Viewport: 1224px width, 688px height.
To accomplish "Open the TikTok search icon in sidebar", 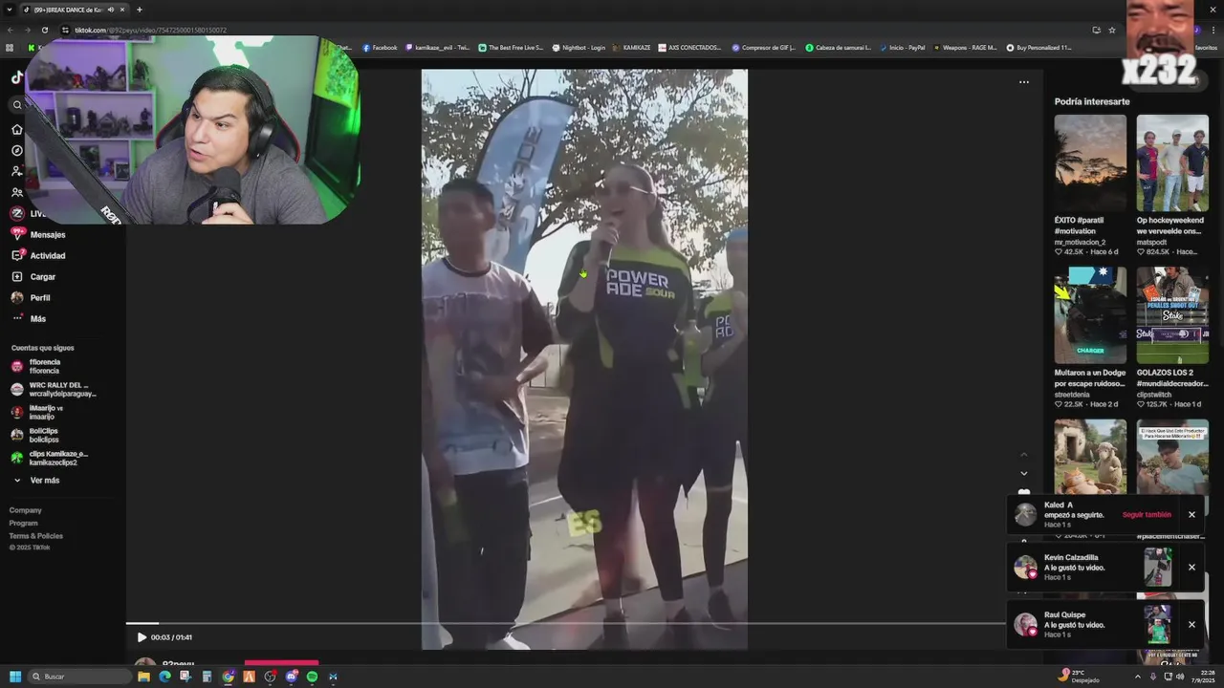I will 16,105.
